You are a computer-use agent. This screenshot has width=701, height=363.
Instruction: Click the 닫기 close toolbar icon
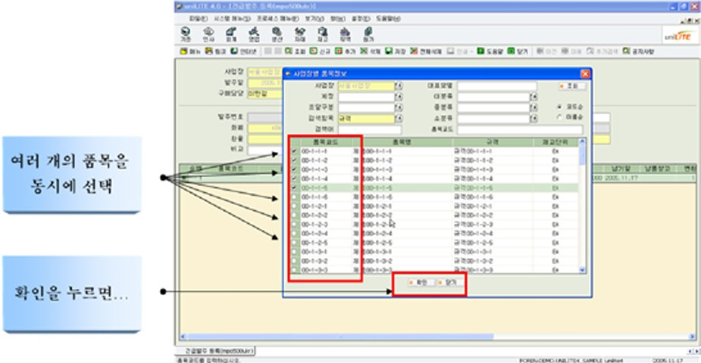(x=518, y=51)
